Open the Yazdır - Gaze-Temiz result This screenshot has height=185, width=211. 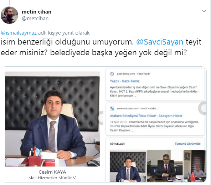click(x=125, y=81)
